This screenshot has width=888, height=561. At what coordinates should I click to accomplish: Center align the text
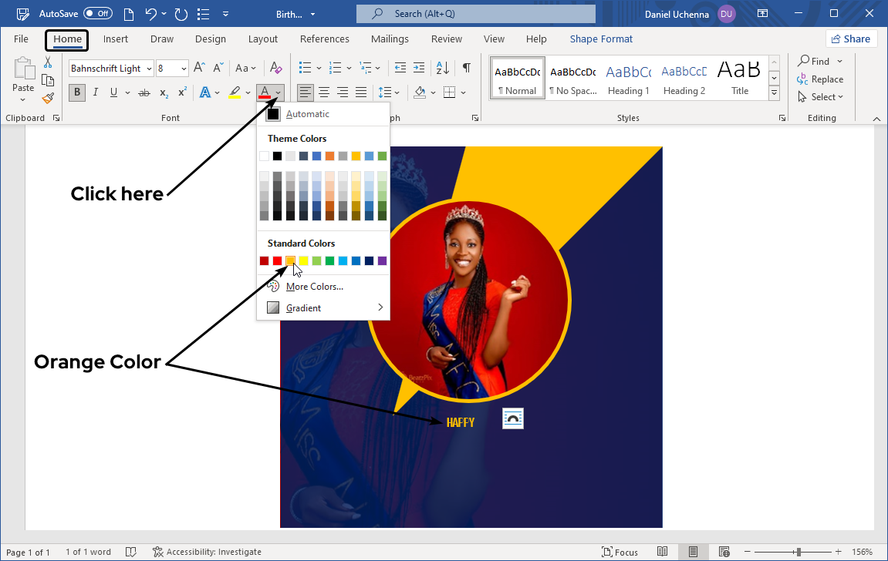point(324,92)
